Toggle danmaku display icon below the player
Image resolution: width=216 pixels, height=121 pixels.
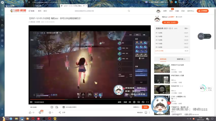pos(52,107)
